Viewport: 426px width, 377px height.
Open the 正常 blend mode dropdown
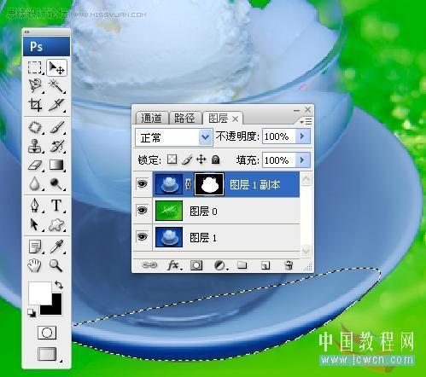pos(174,137)
